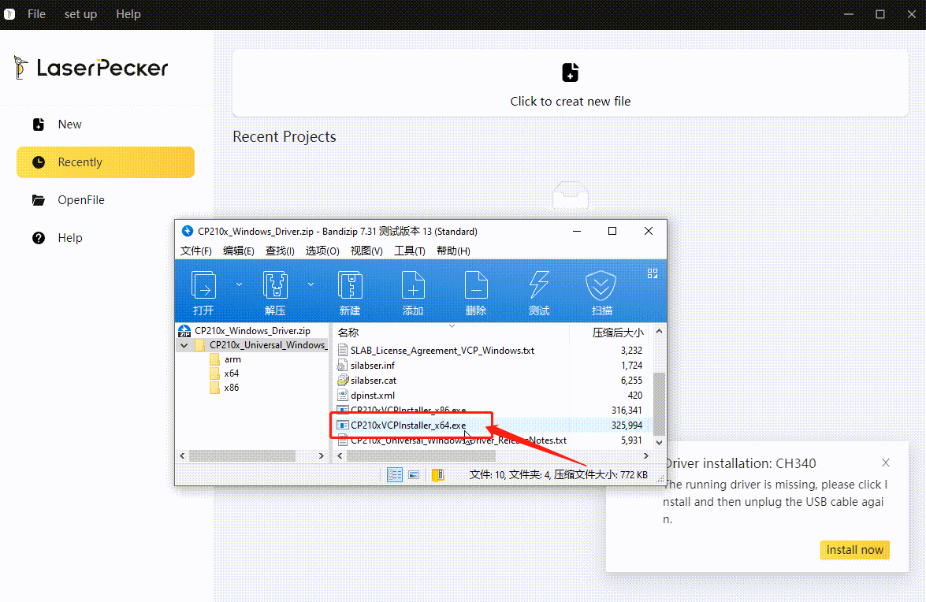
Task: Click the 删除 (Delete) toolbar icon
Action: coord(476,286)
